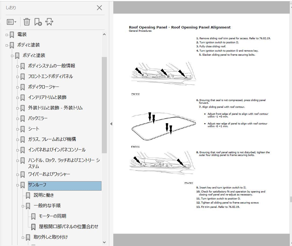Expand ワイパーおよびワッシャー node

17,174
